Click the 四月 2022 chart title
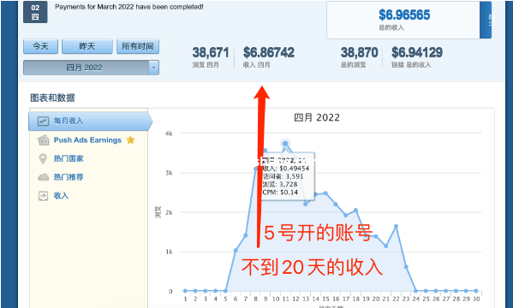The image size is (513, 308). pos(317,117)
